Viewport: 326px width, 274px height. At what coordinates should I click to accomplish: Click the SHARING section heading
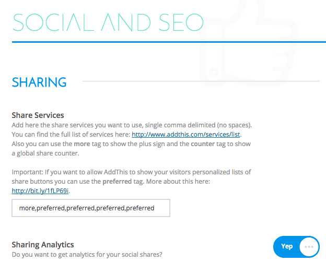[39, 82]
